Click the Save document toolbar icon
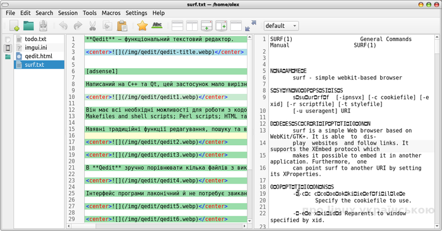This screenshot has height=231, width=442. point(43,26)
